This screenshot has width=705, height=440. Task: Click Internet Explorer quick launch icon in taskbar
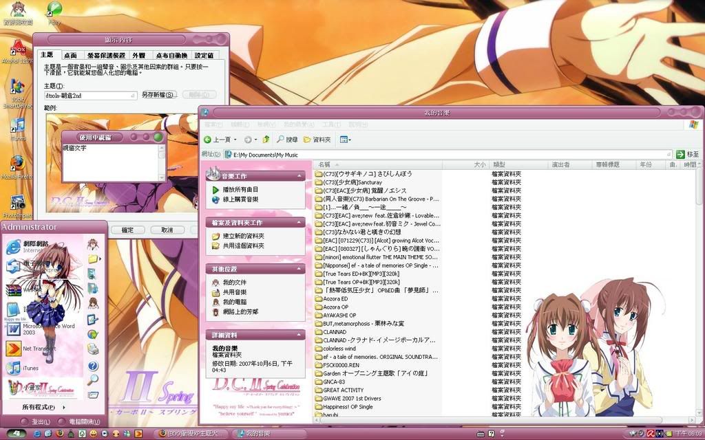(37, 434)
